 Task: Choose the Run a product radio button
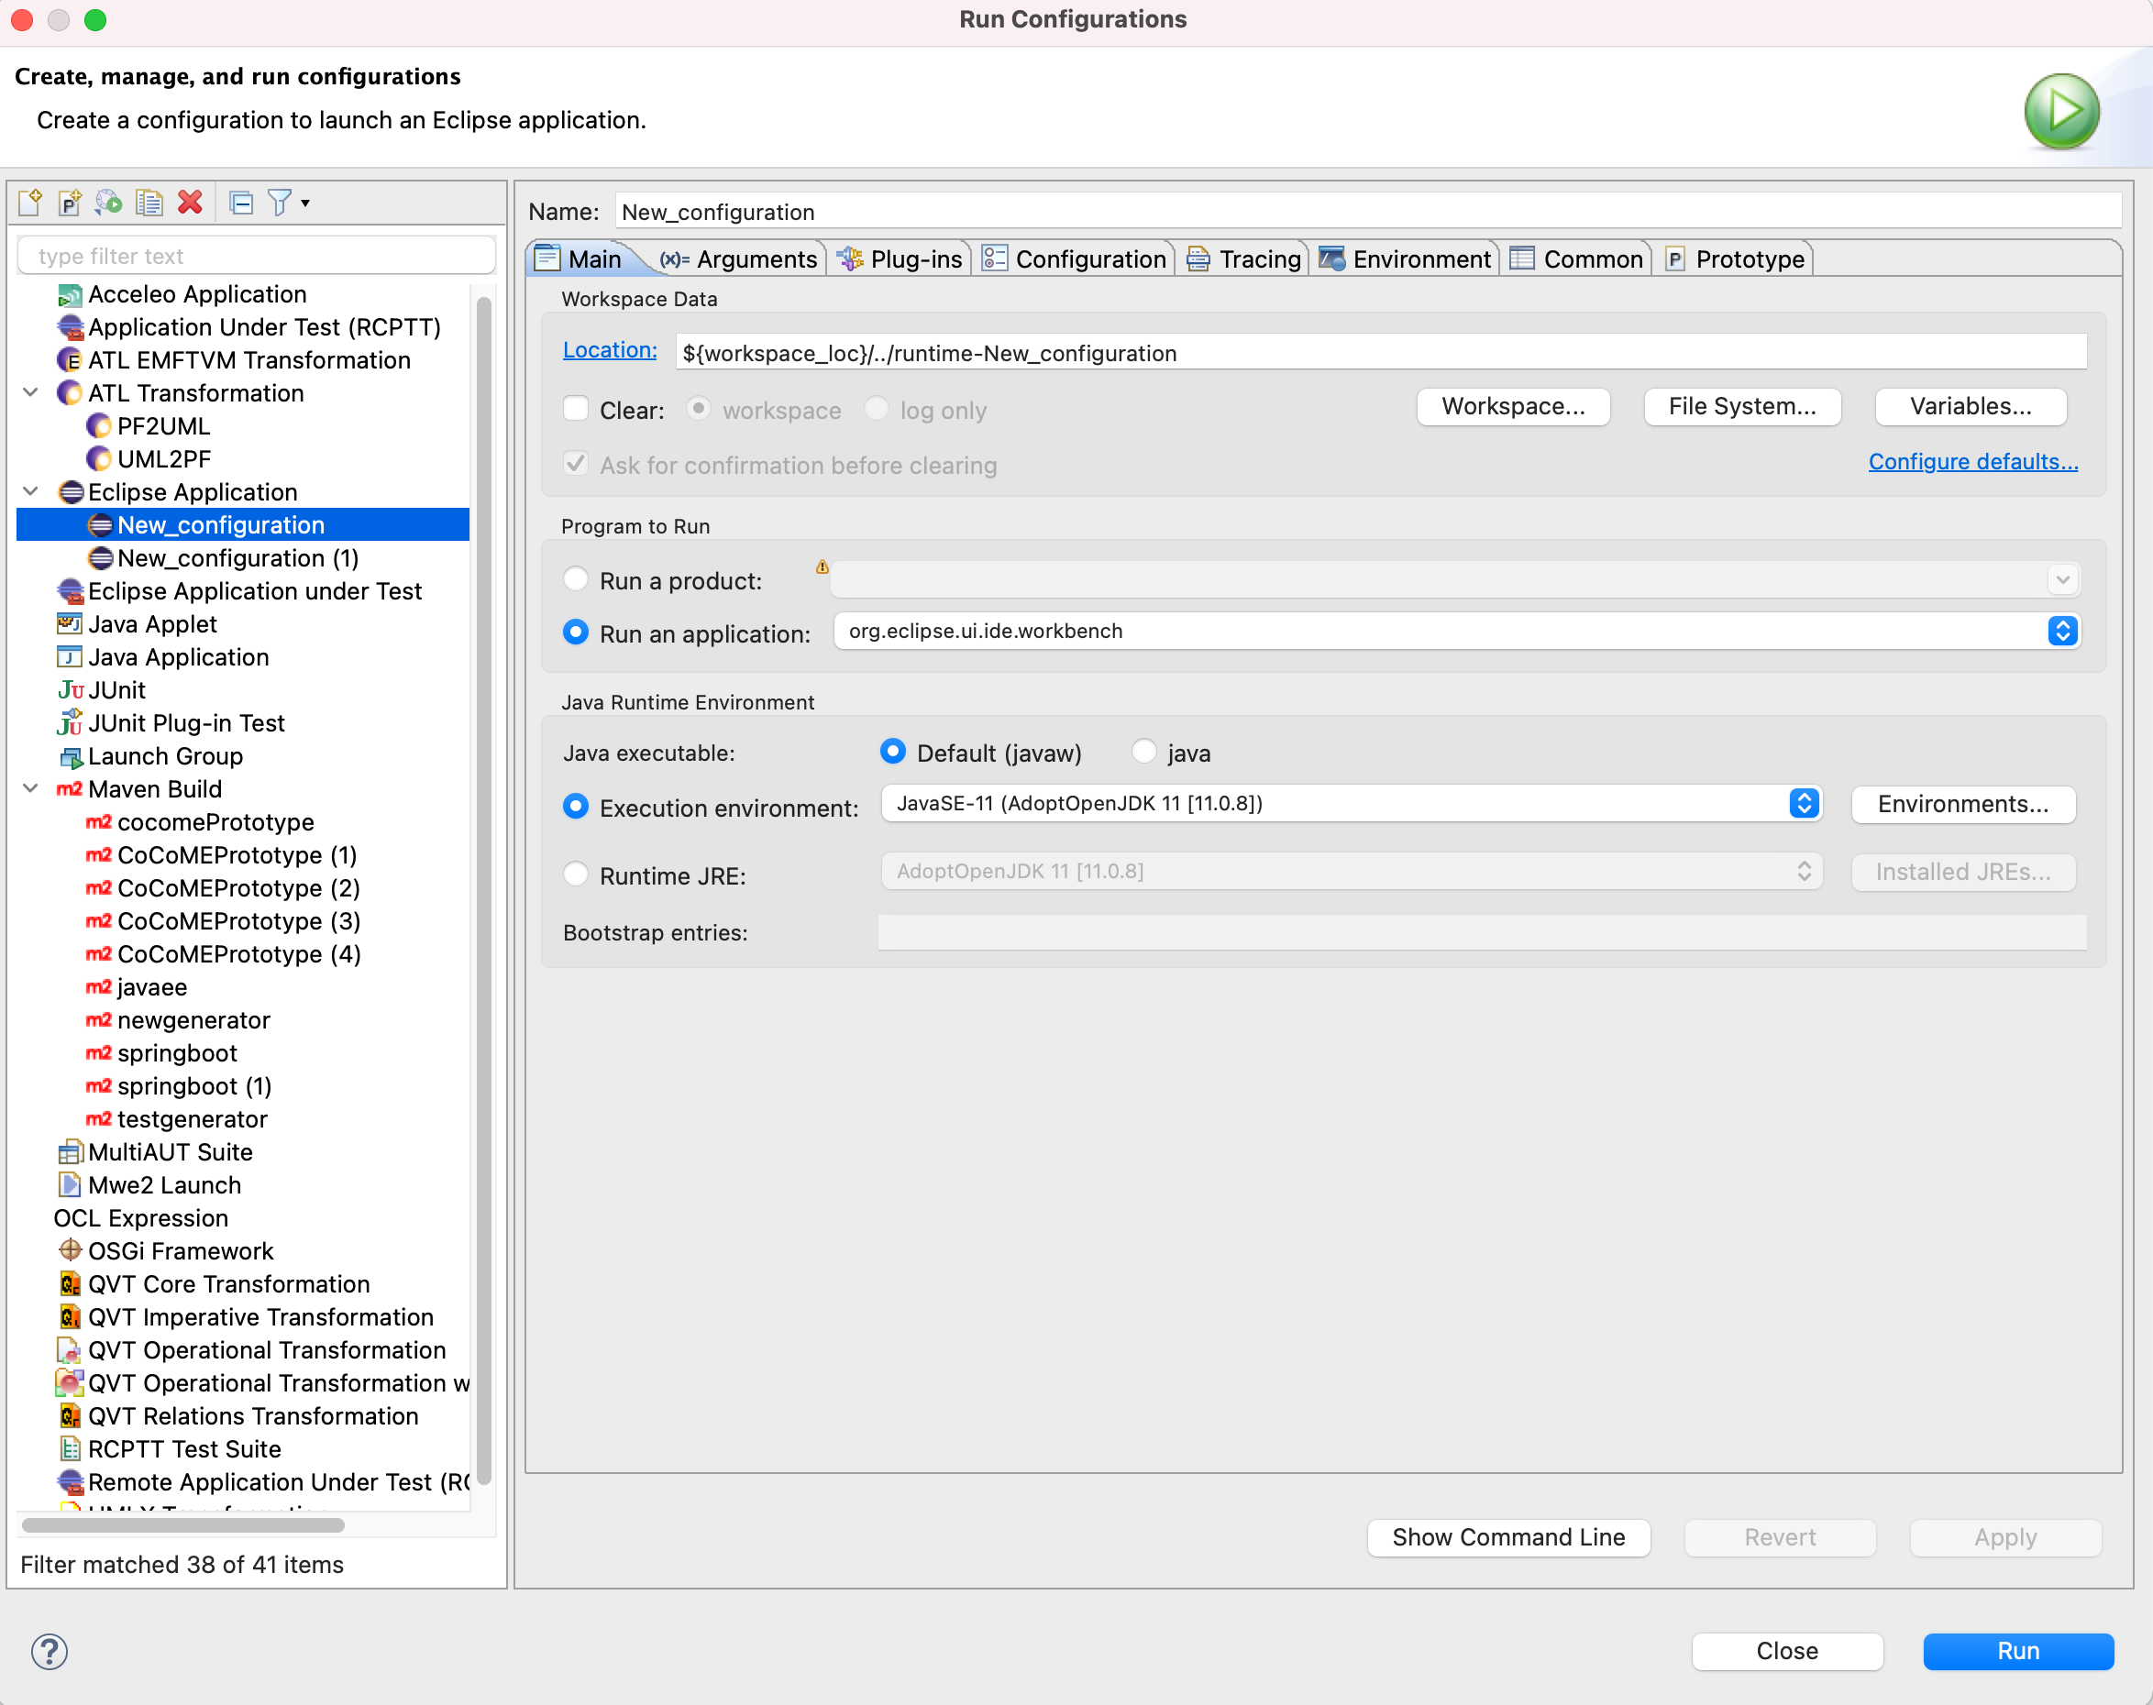click(x=575, y=579)
